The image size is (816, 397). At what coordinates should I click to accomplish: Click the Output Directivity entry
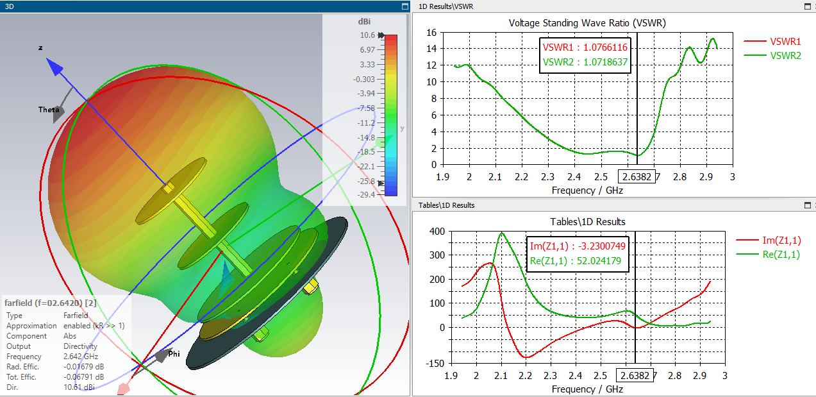coord(52,346)
